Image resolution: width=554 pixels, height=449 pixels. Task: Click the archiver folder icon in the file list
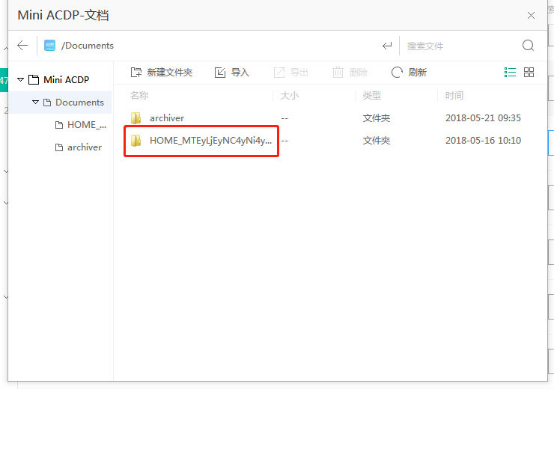136,118
